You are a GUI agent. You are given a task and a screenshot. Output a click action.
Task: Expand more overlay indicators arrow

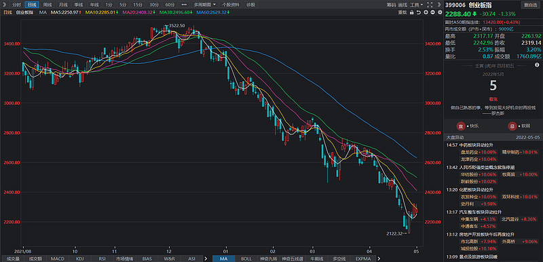378,259
